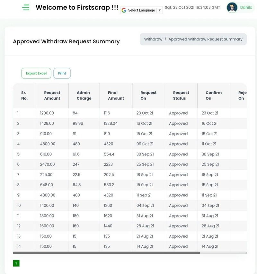Go to Withdraw breadcrumb link
Viewport: 257px width, 274px height.
pyautogui.click(x=153, y=39)
